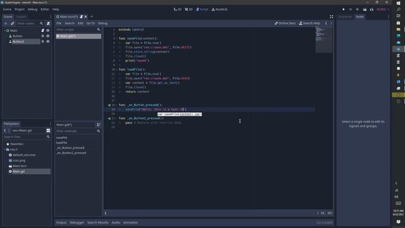This screenshot has width=405, height=228.
Task: Jump to loadFile method
Action: click(x=61, y=142)
